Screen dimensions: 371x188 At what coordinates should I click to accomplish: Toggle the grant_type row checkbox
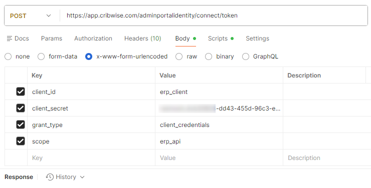21,124
